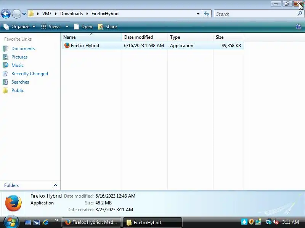This screenshot has width=305, height=228.
Task: Sort by the Size column header
Action: point(228,37)
